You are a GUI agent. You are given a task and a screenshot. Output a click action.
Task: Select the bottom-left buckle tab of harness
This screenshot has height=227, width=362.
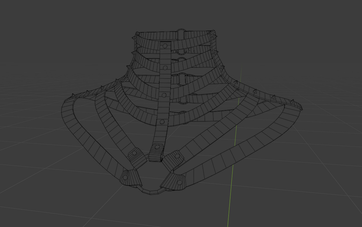[130, 178]
